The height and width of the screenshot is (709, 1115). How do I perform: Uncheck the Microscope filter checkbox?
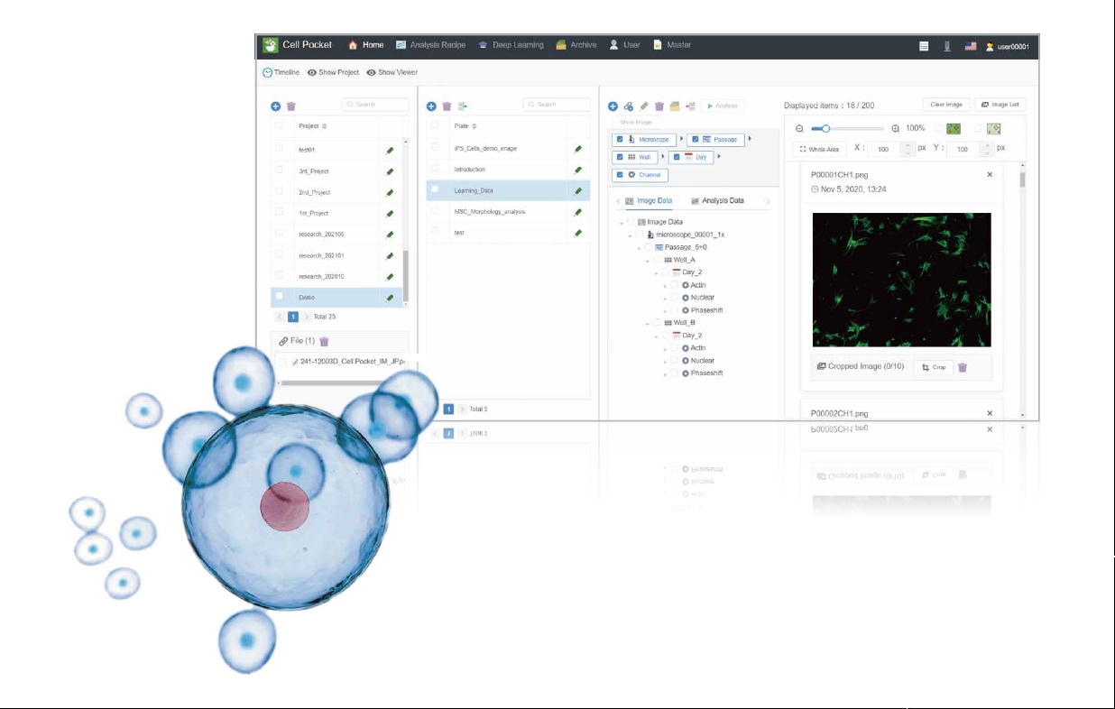[620, 140]
